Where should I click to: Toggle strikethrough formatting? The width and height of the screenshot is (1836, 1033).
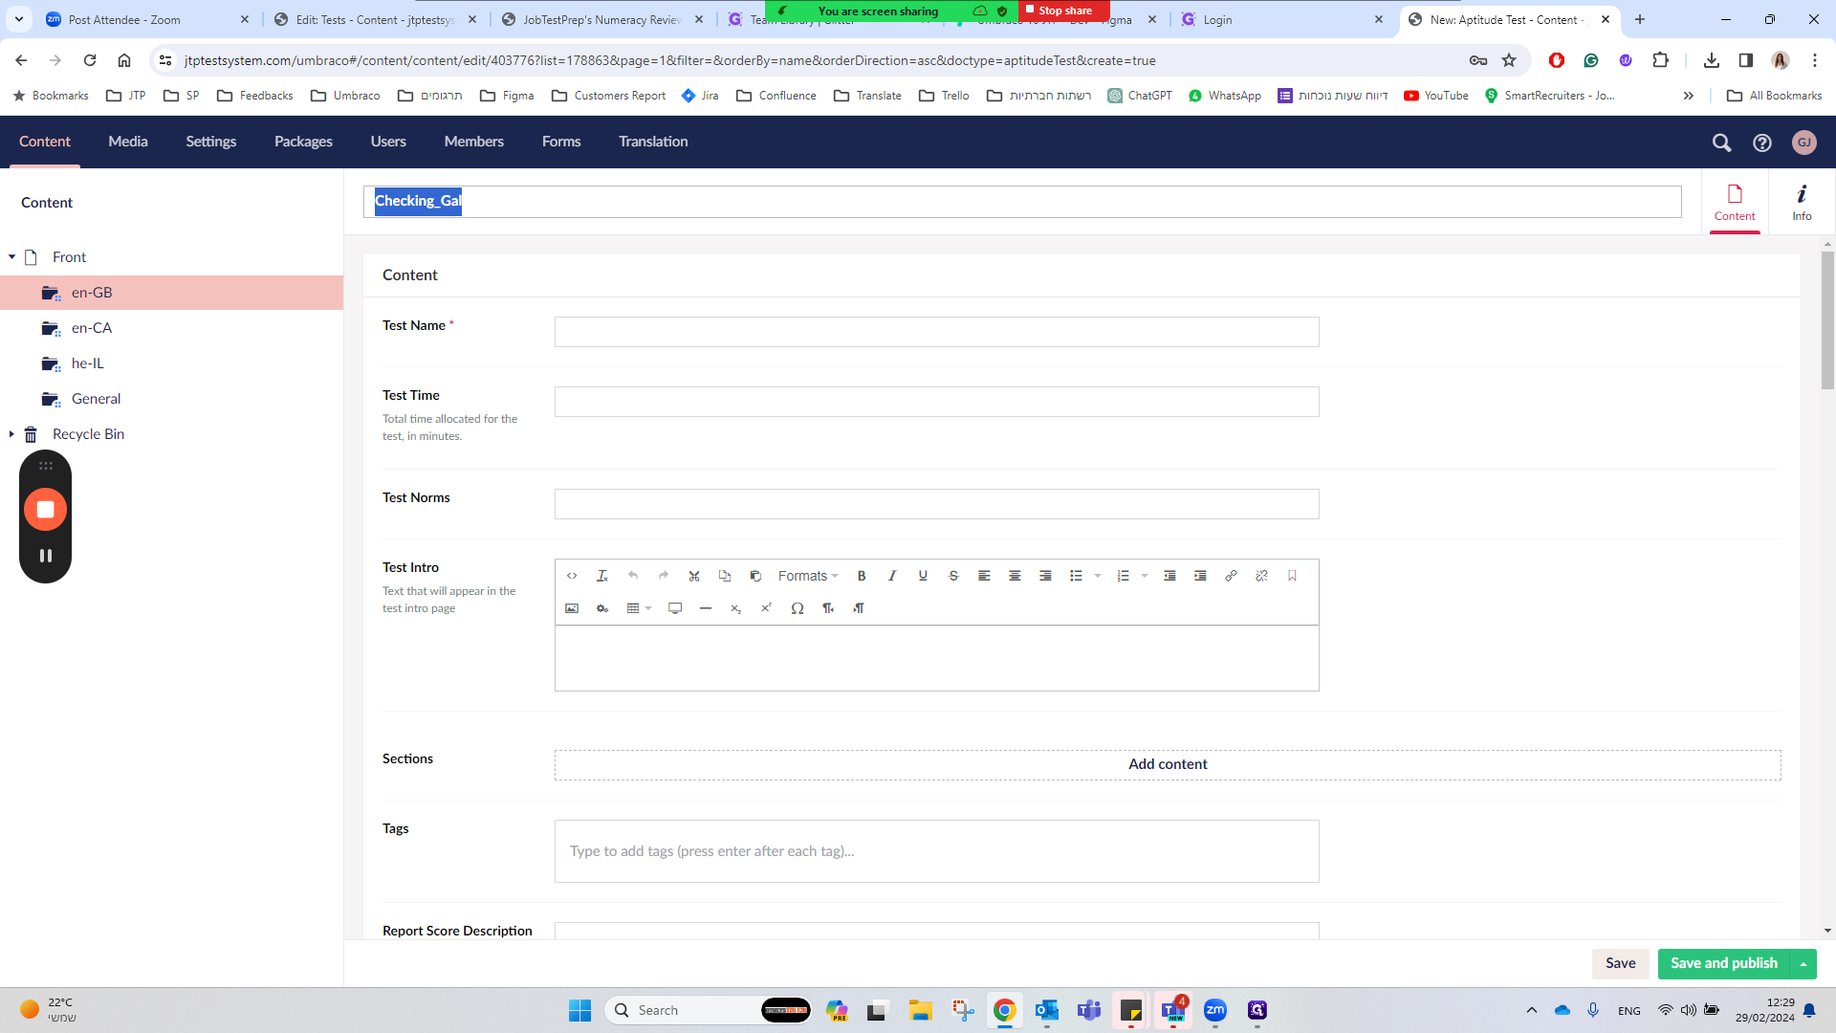953,576
